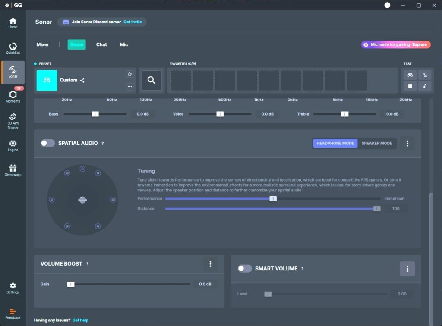Click the Distance value field 100
The width and height of the screenshot is (442, 326).
396,209
